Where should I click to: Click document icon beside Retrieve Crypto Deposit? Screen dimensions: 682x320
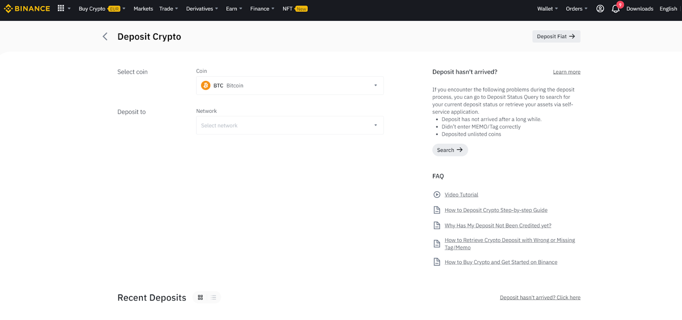point(437,244)
